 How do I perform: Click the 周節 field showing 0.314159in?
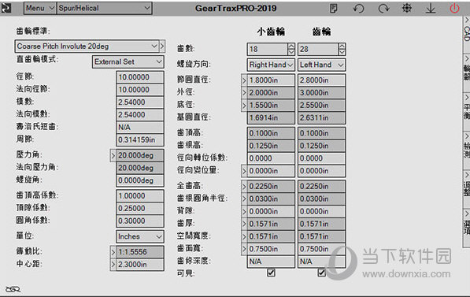(x=140, y=139)
